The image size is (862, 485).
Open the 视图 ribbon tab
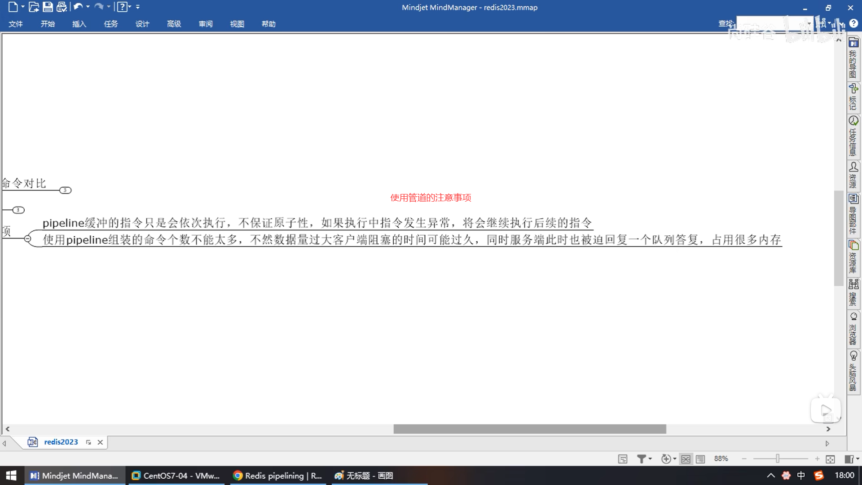click(x=237, y=24)
